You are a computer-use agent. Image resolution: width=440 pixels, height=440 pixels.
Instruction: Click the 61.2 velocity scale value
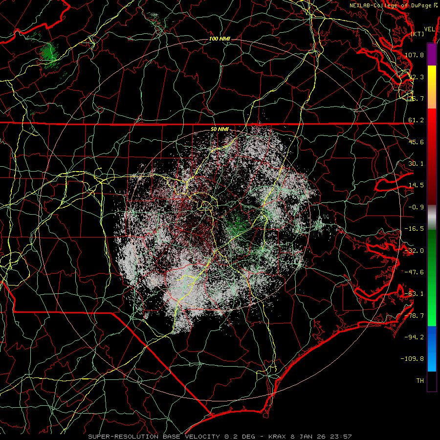[x=416, y=120]
